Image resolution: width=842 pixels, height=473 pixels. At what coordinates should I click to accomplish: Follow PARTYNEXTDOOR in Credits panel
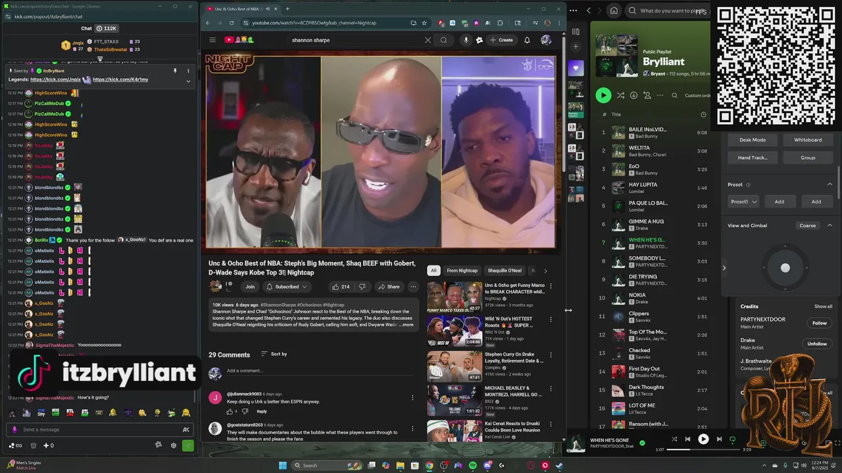click(819, 323)
